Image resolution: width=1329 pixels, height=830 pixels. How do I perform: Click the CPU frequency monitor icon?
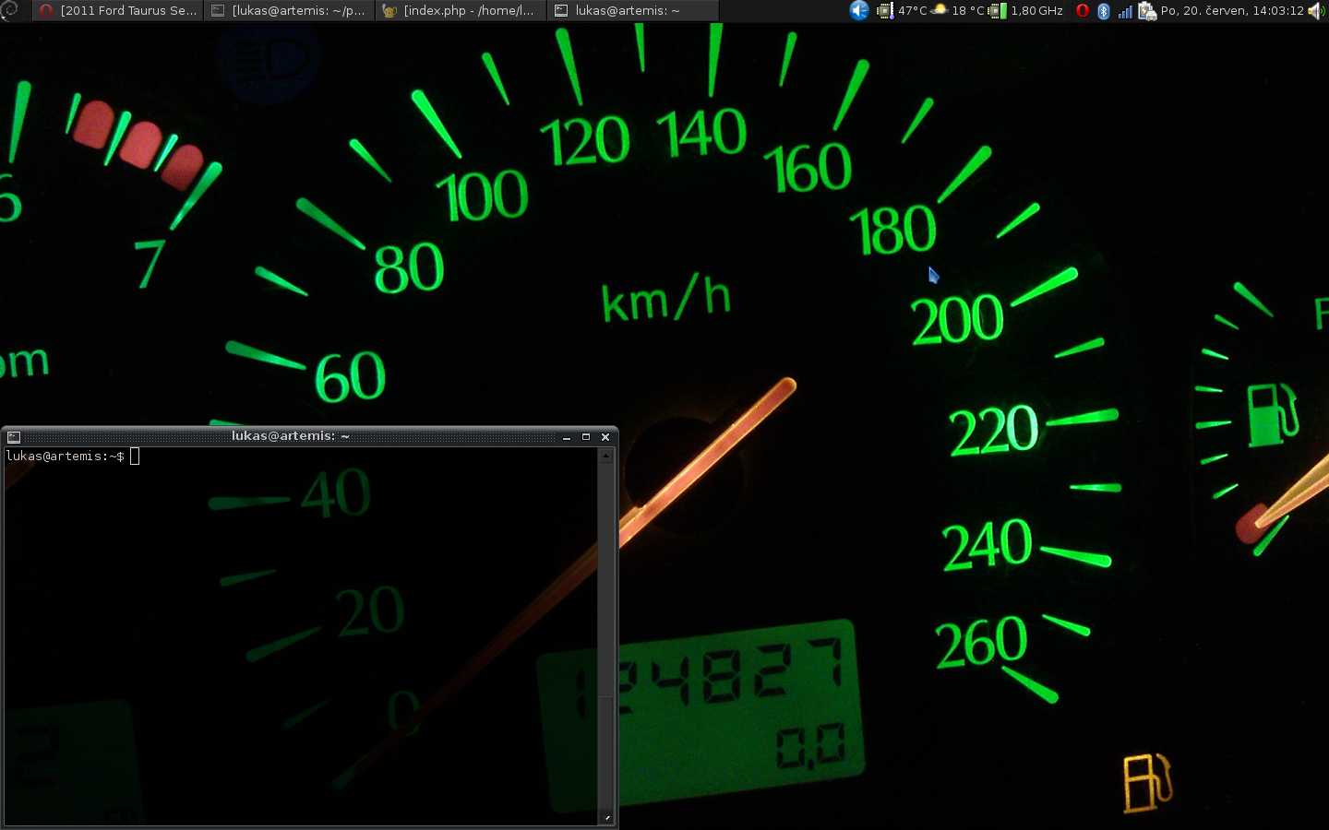click(998, 10)
